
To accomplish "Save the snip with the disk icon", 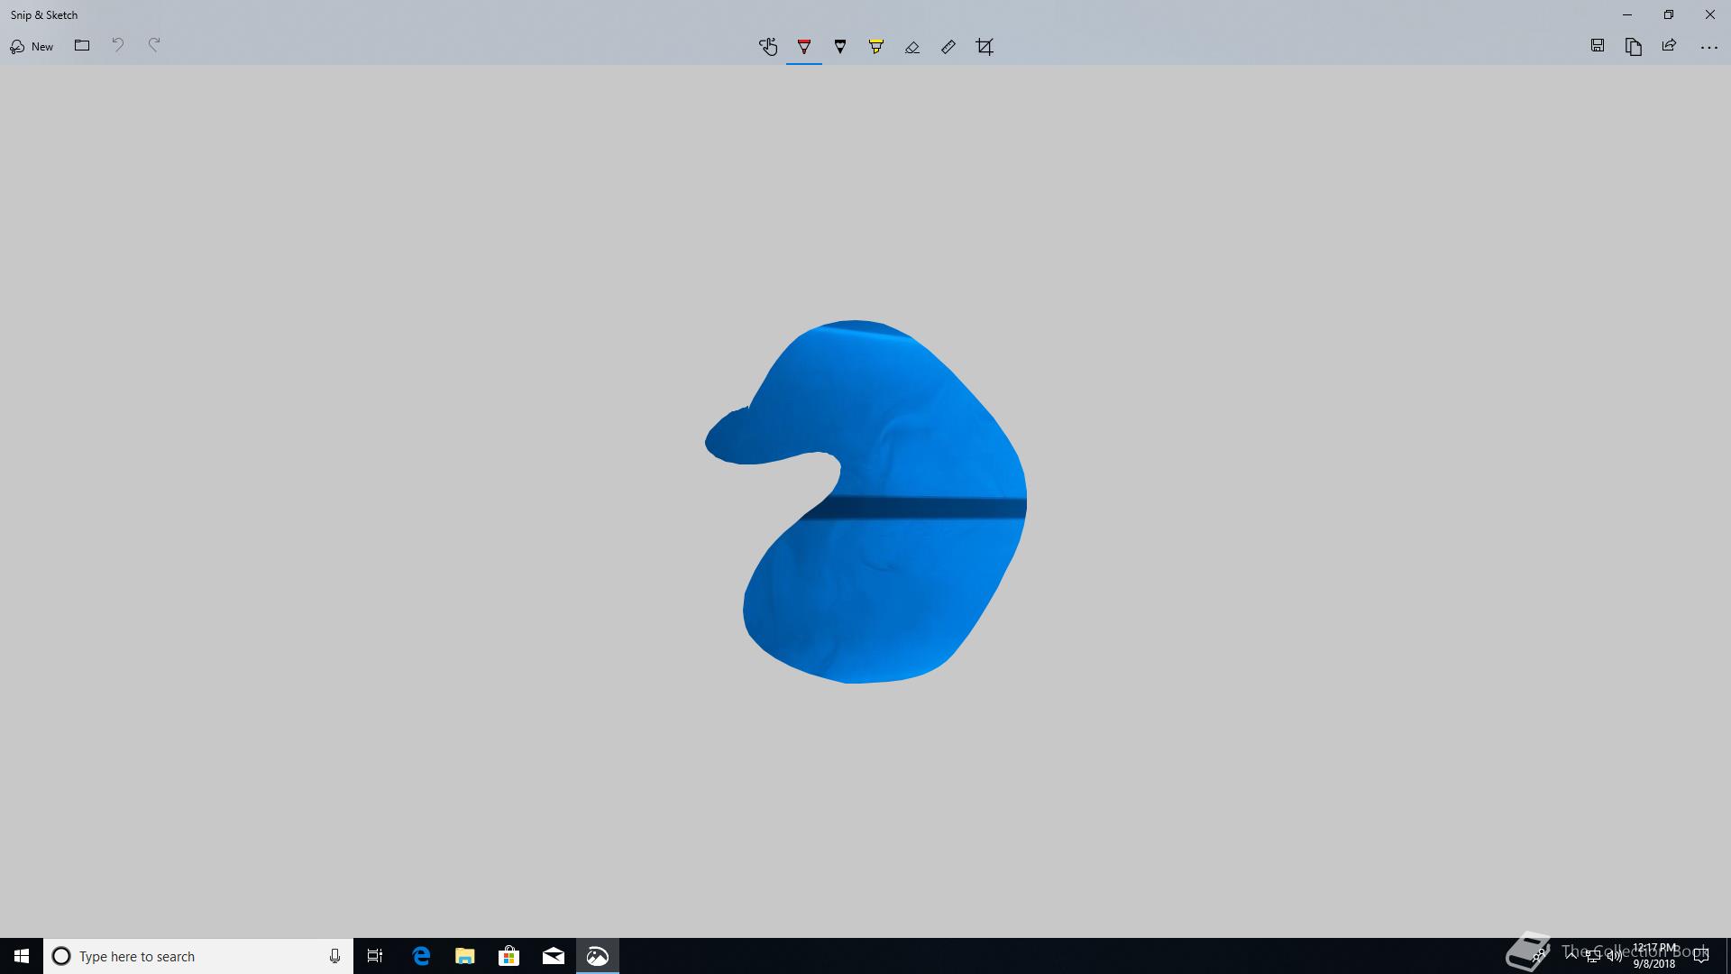I will pyautogui.click(x=1598, y=46).
